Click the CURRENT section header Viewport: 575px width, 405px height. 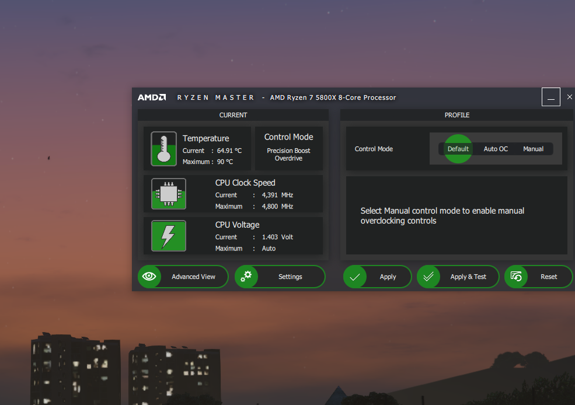coord(233,115)
